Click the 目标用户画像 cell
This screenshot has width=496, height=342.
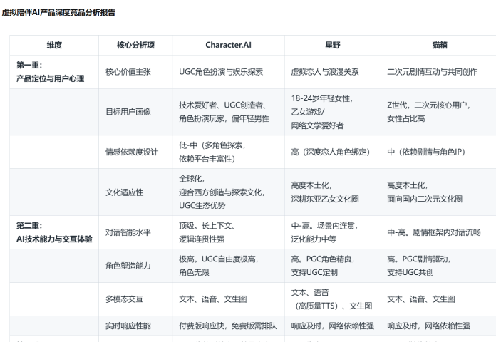pyautogui.click(x=135, y=112)
